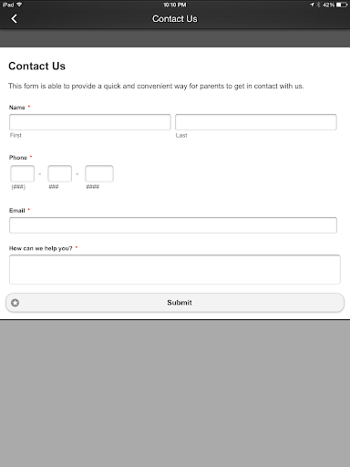Click the Phone field label

(x=18, y=158)
